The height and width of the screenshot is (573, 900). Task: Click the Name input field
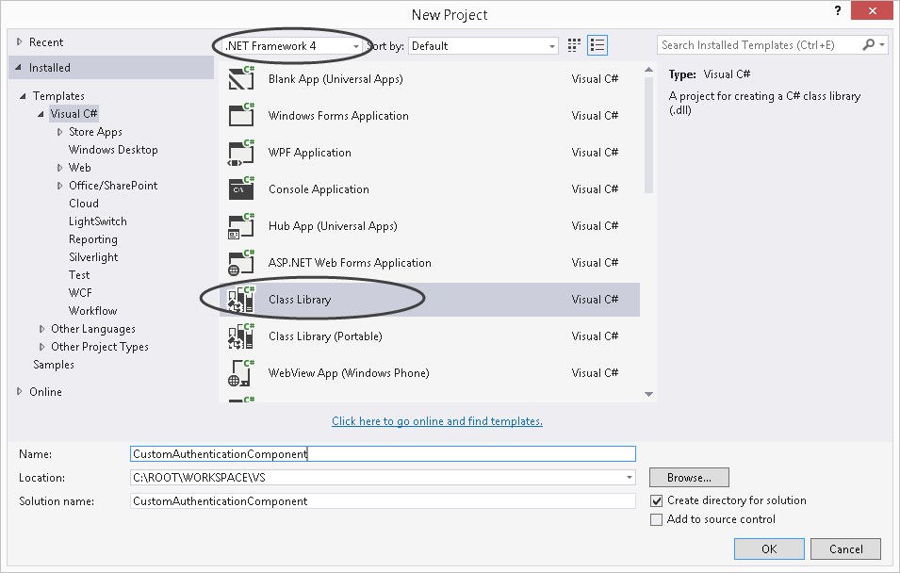pos(383,454)
